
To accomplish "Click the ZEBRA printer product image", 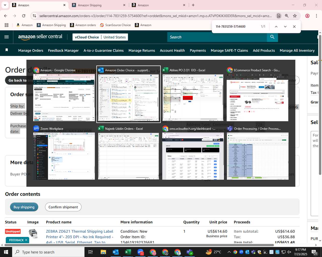I will 33,234.
